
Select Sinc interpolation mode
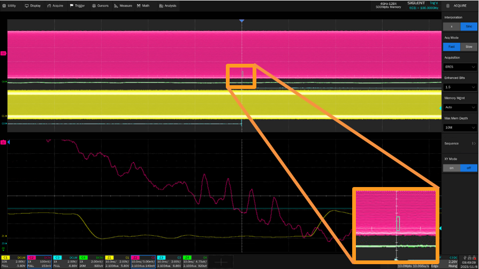tap(468, 26)
